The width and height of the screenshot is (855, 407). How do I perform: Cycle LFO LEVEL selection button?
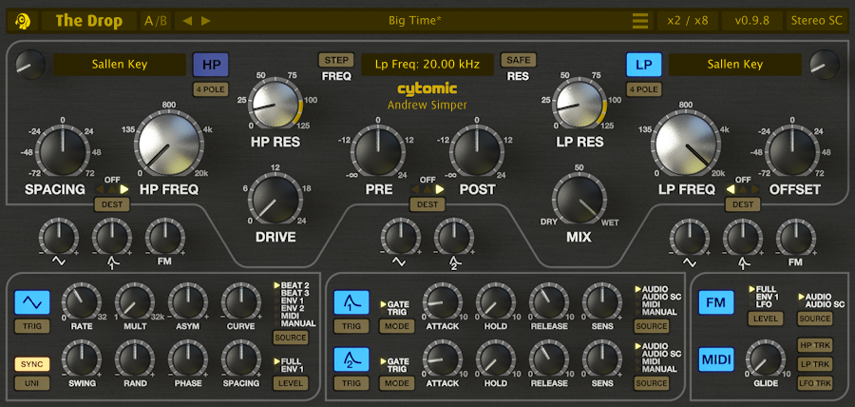tap(291, 383)
